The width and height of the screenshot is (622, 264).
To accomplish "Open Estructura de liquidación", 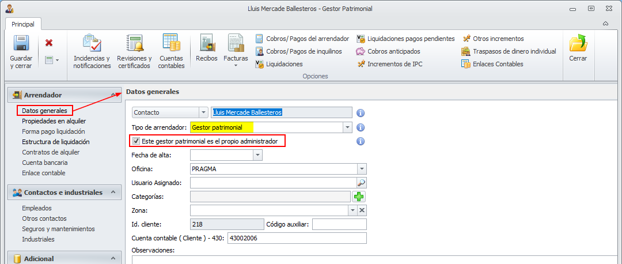I will (55, 141).
